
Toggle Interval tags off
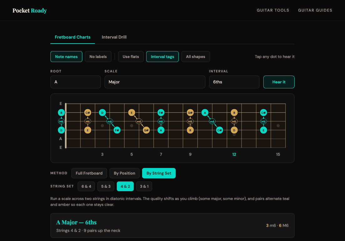(x=162, y=57)
